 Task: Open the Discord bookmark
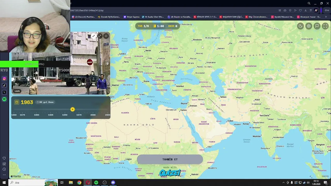[x=83, y=17]
